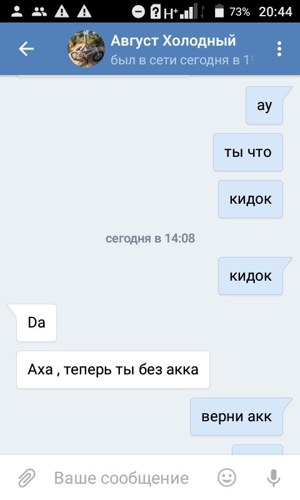The width and height of the screenshot is (300, 500).
Task: Tap the "верни акк" message bubble
Action: 236,416
